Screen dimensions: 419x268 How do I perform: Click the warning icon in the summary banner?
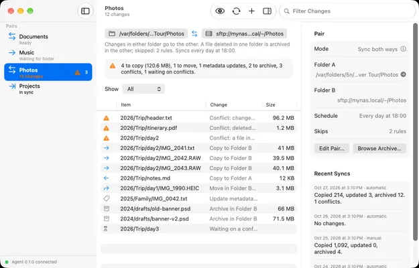pyautogui.click(x=113, y=66)
